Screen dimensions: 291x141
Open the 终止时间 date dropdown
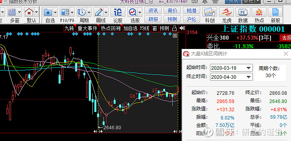click(x=249, y=77)
